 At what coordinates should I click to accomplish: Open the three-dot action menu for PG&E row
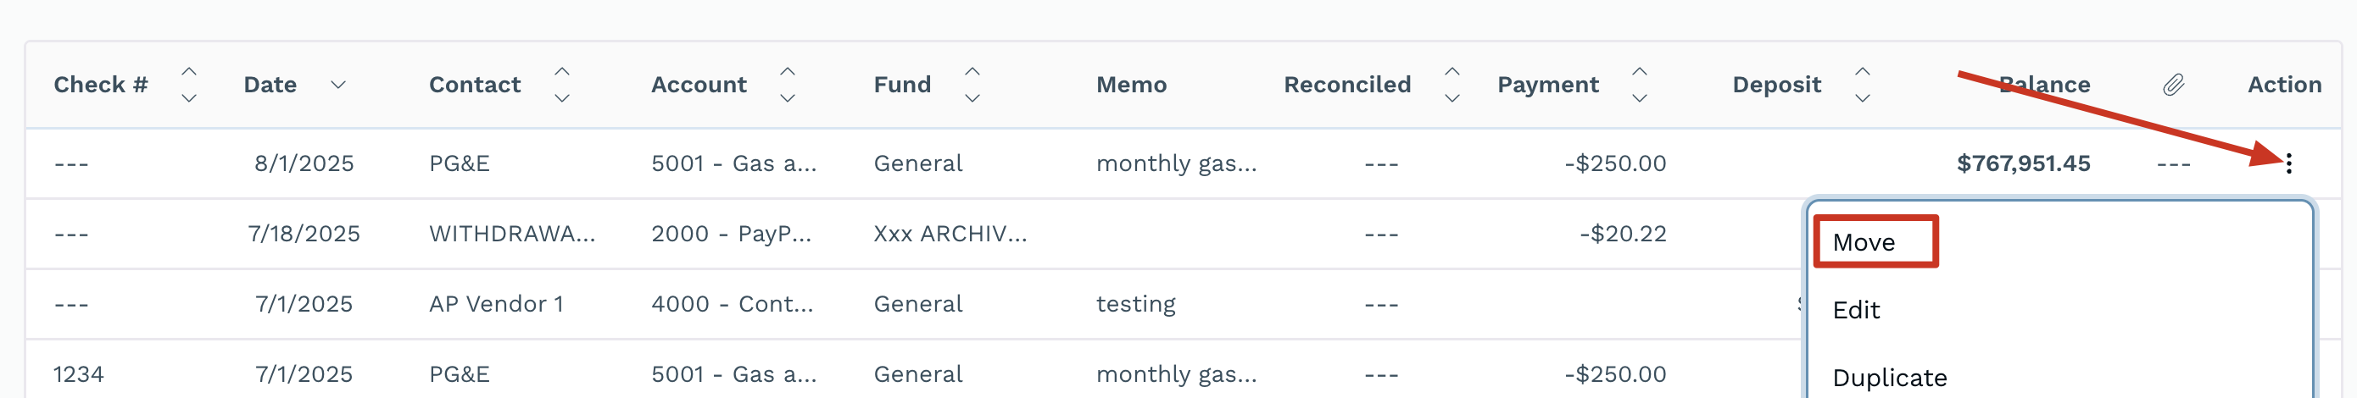click(2288, 163)
